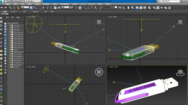Screen dimensions: 188x105
Task: Activate the Select and Scale tool
Action: [x=55, y=8]
